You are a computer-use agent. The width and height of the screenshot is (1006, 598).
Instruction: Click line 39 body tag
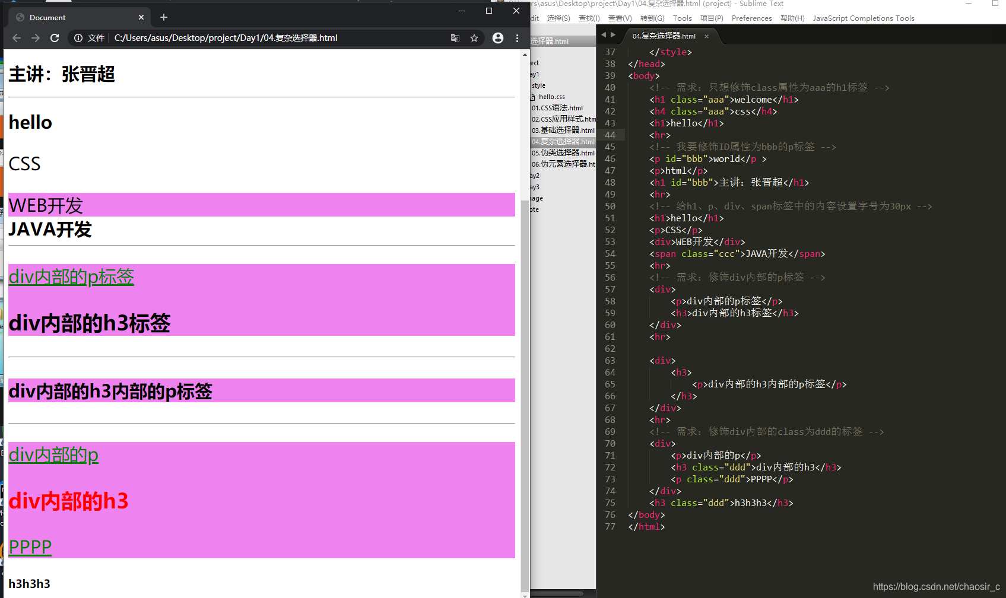tap(644, 76)
